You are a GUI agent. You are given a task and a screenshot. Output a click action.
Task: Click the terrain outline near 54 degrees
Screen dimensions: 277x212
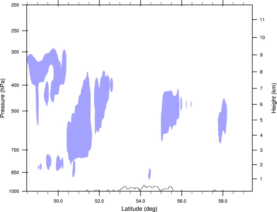tap(145, 188)
